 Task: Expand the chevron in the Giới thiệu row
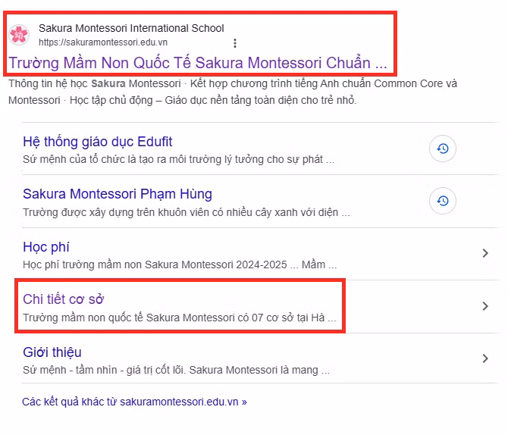click(485, 358)
